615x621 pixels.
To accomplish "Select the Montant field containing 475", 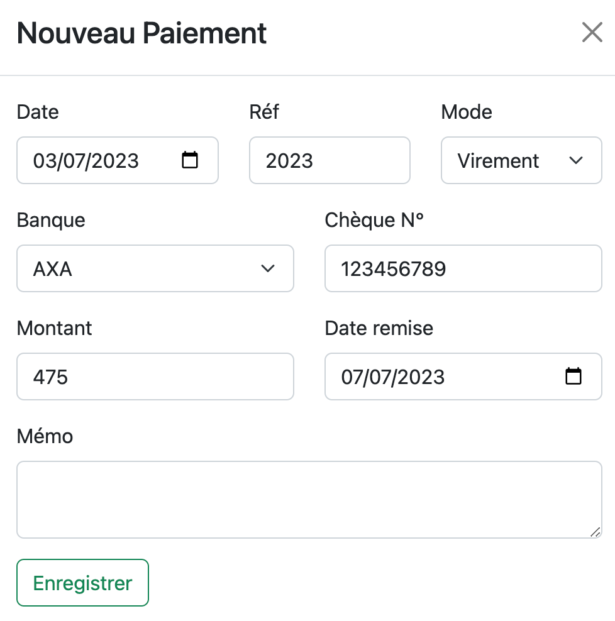I will 155,376.
